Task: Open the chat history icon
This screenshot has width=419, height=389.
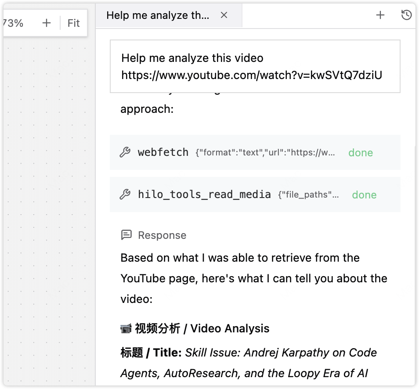Action: (x=406, y=15)
